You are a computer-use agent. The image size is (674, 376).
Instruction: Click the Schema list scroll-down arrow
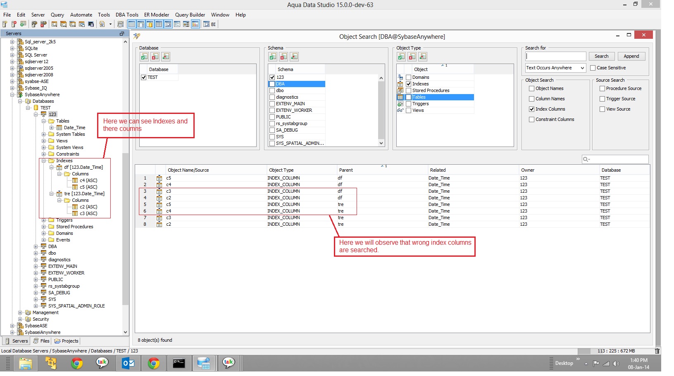(381, 143)
